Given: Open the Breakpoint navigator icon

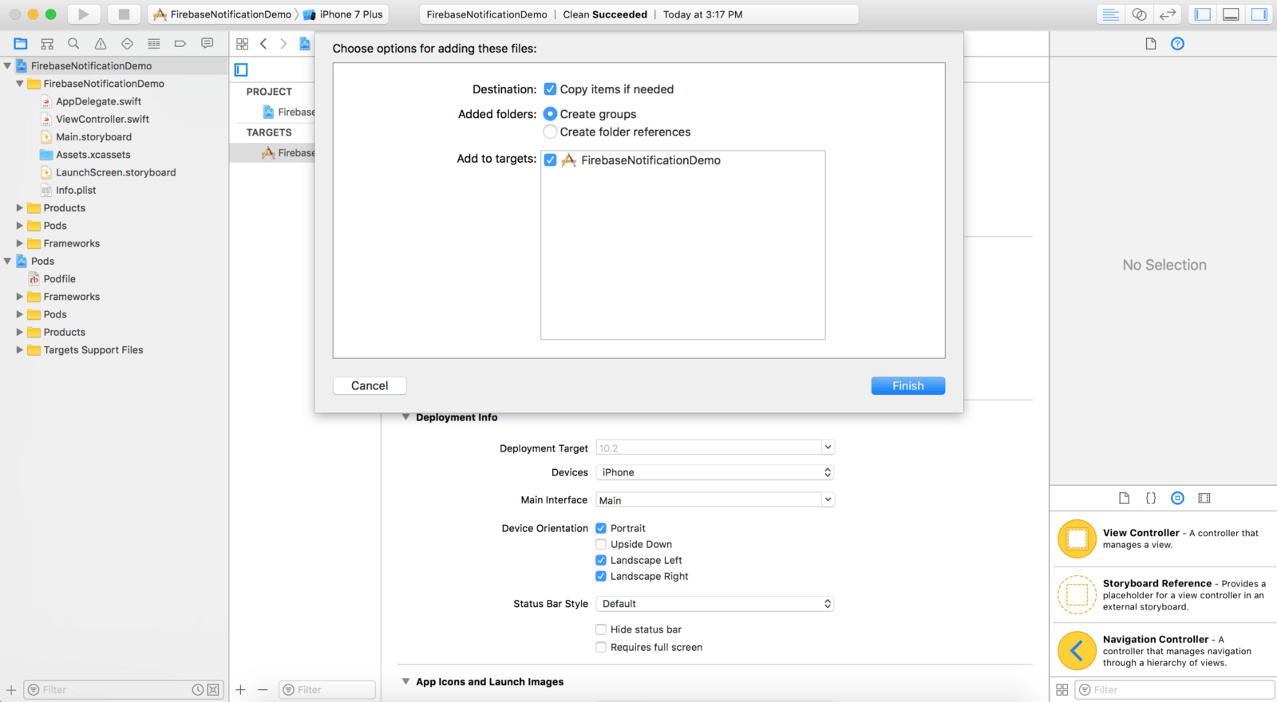Looking at the screenshot, I should (180, 44).
